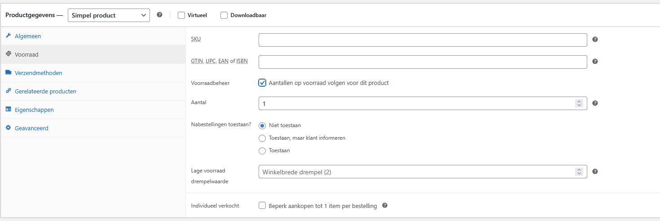Click the help icon next to Aantal field

click(x=595, y=103)
